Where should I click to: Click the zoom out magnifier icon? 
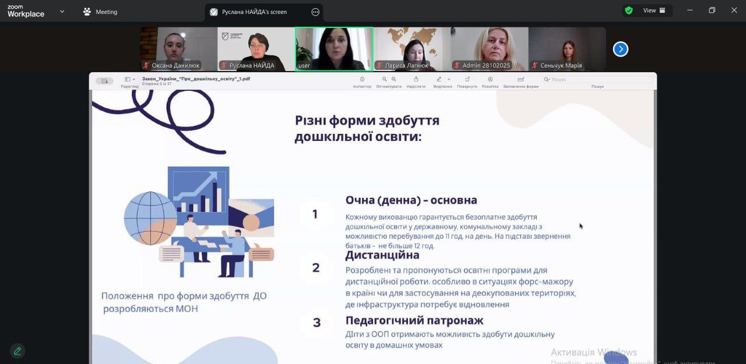[384, 79]
